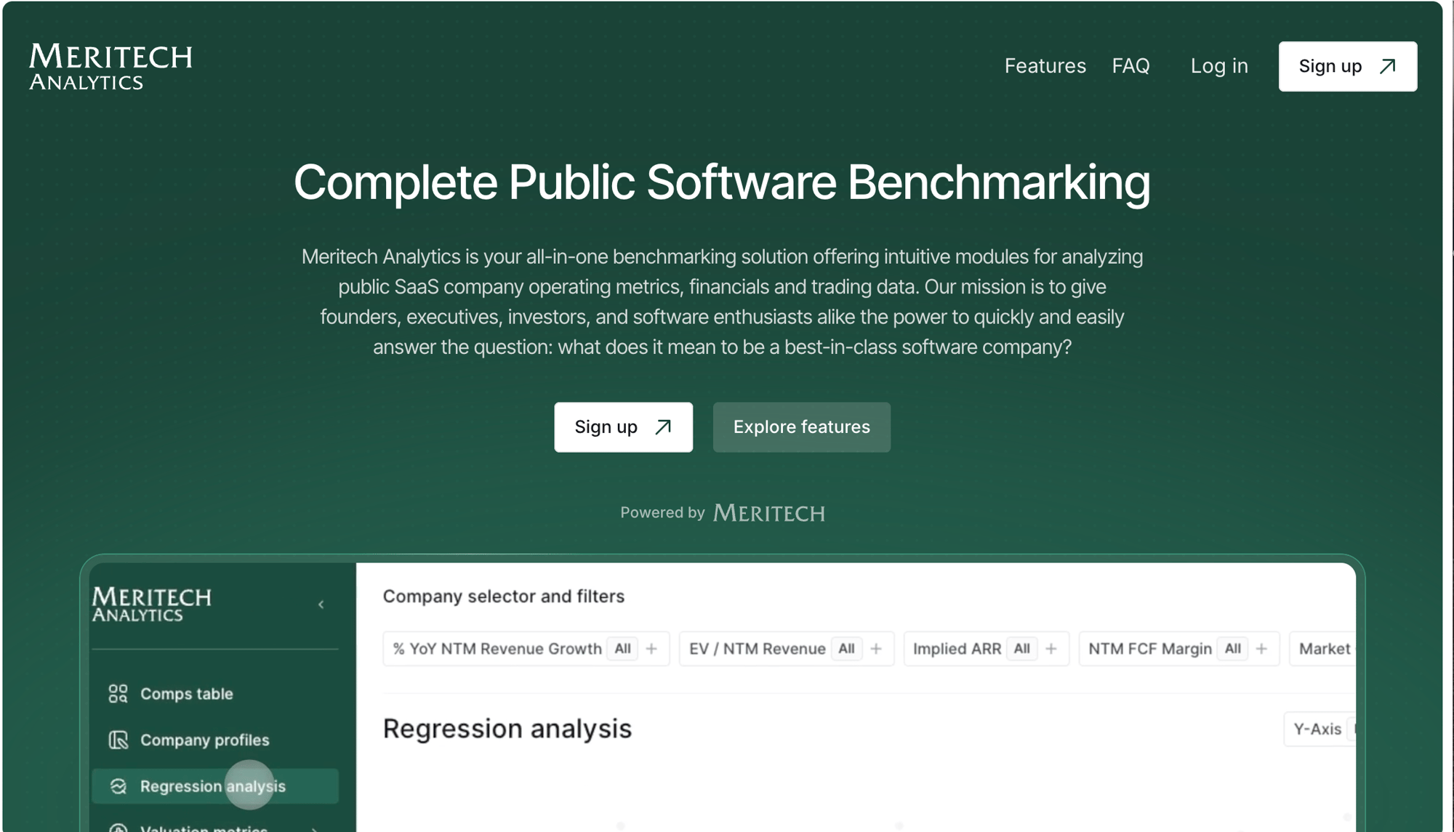
Task: Click the Powered by Meritech logo
Action: pyautogui.click(x=768, y=513)
